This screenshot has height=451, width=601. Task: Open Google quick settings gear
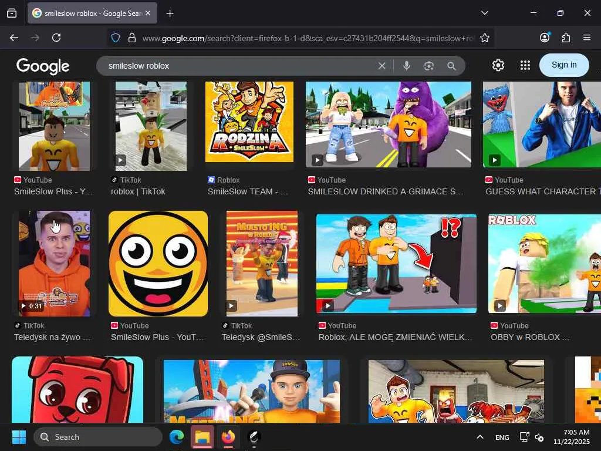tap(498, 65)
